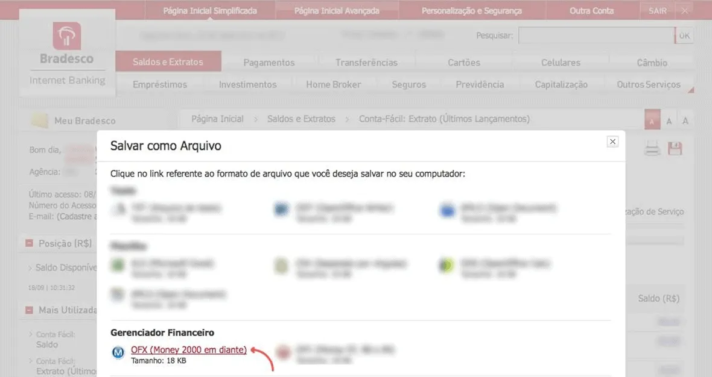Click the Microsoft Money 'M' icon beside OFX
This screenshot has height=377, width=712.
(x=118, y=352)
